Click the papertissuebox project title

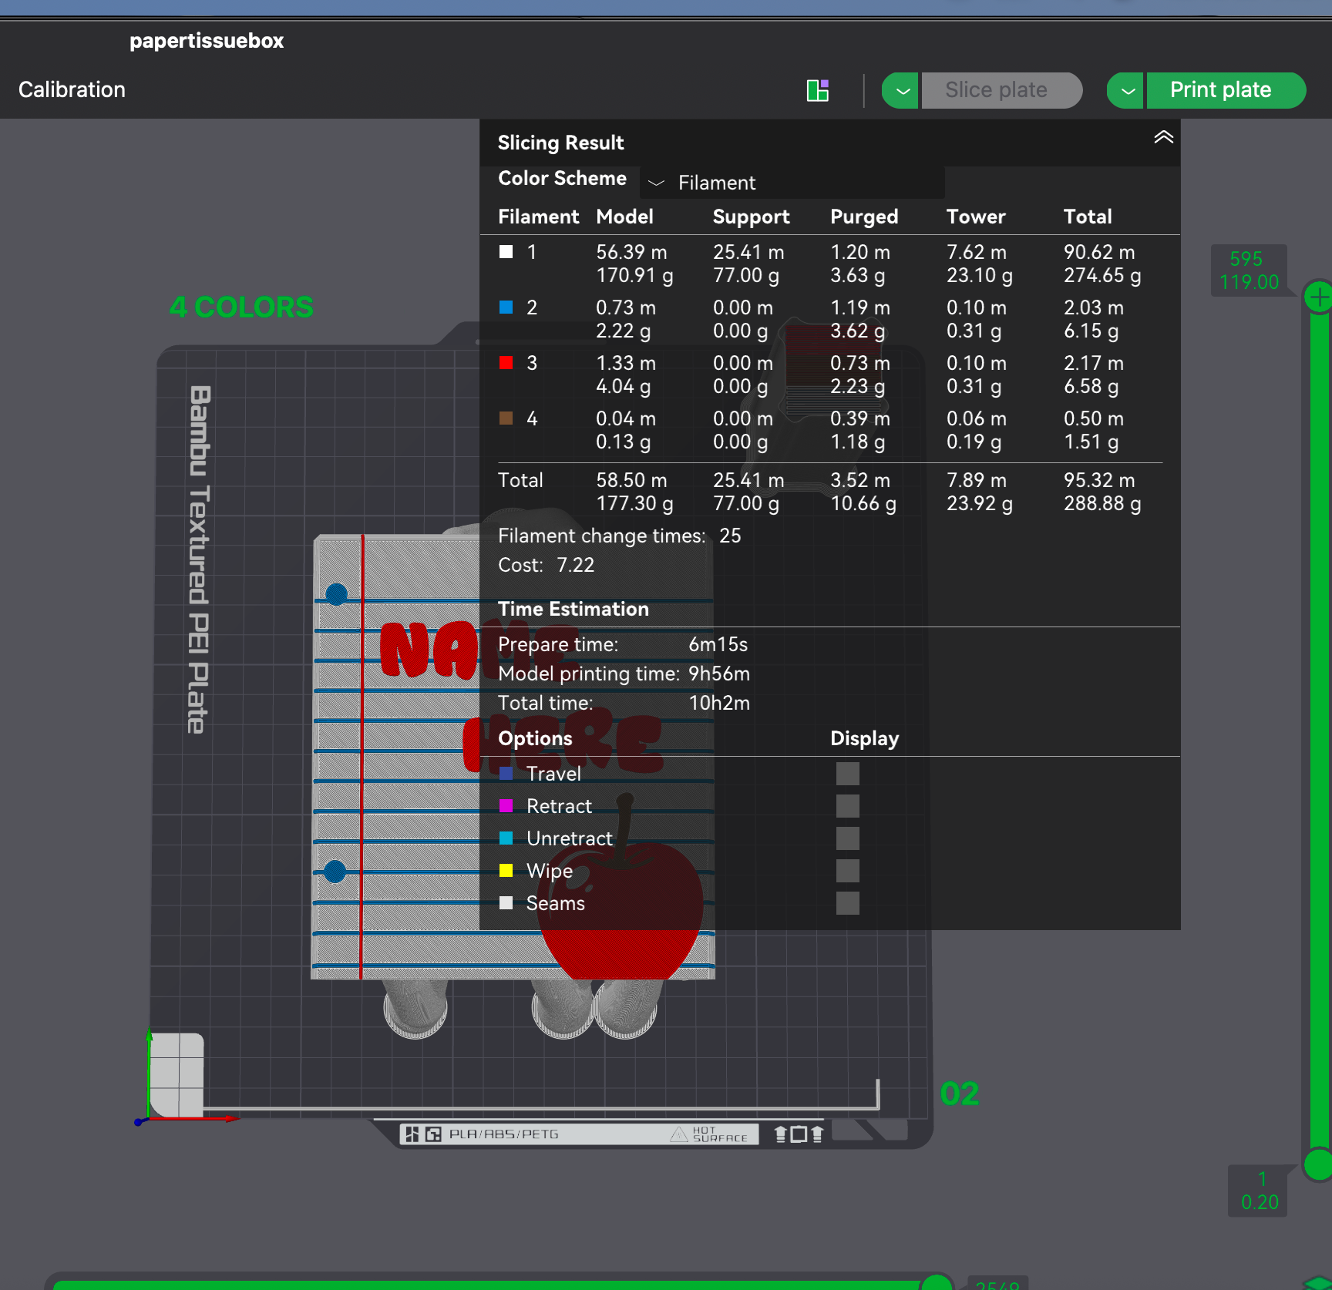click(207, 41)
